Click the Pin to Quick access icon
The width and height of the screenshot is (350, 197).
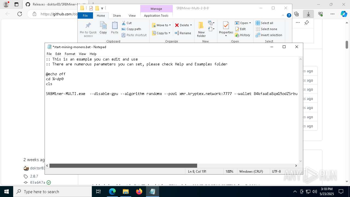[88, 30]
